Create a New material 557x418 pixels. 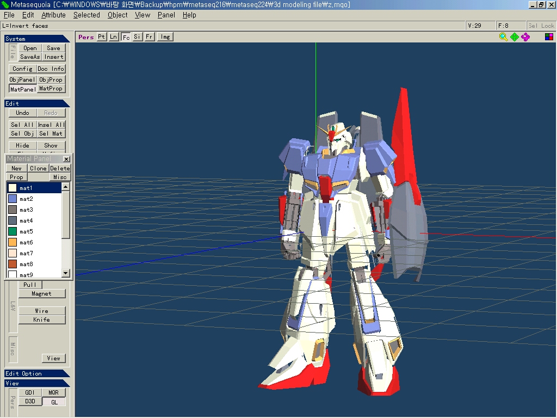pos(17,168)
